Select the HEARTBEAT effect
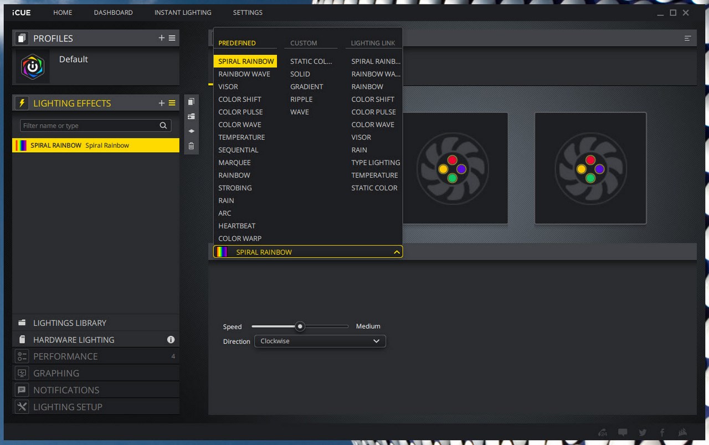The width and height of the screenshot is (709, 445). coord(237,226)
